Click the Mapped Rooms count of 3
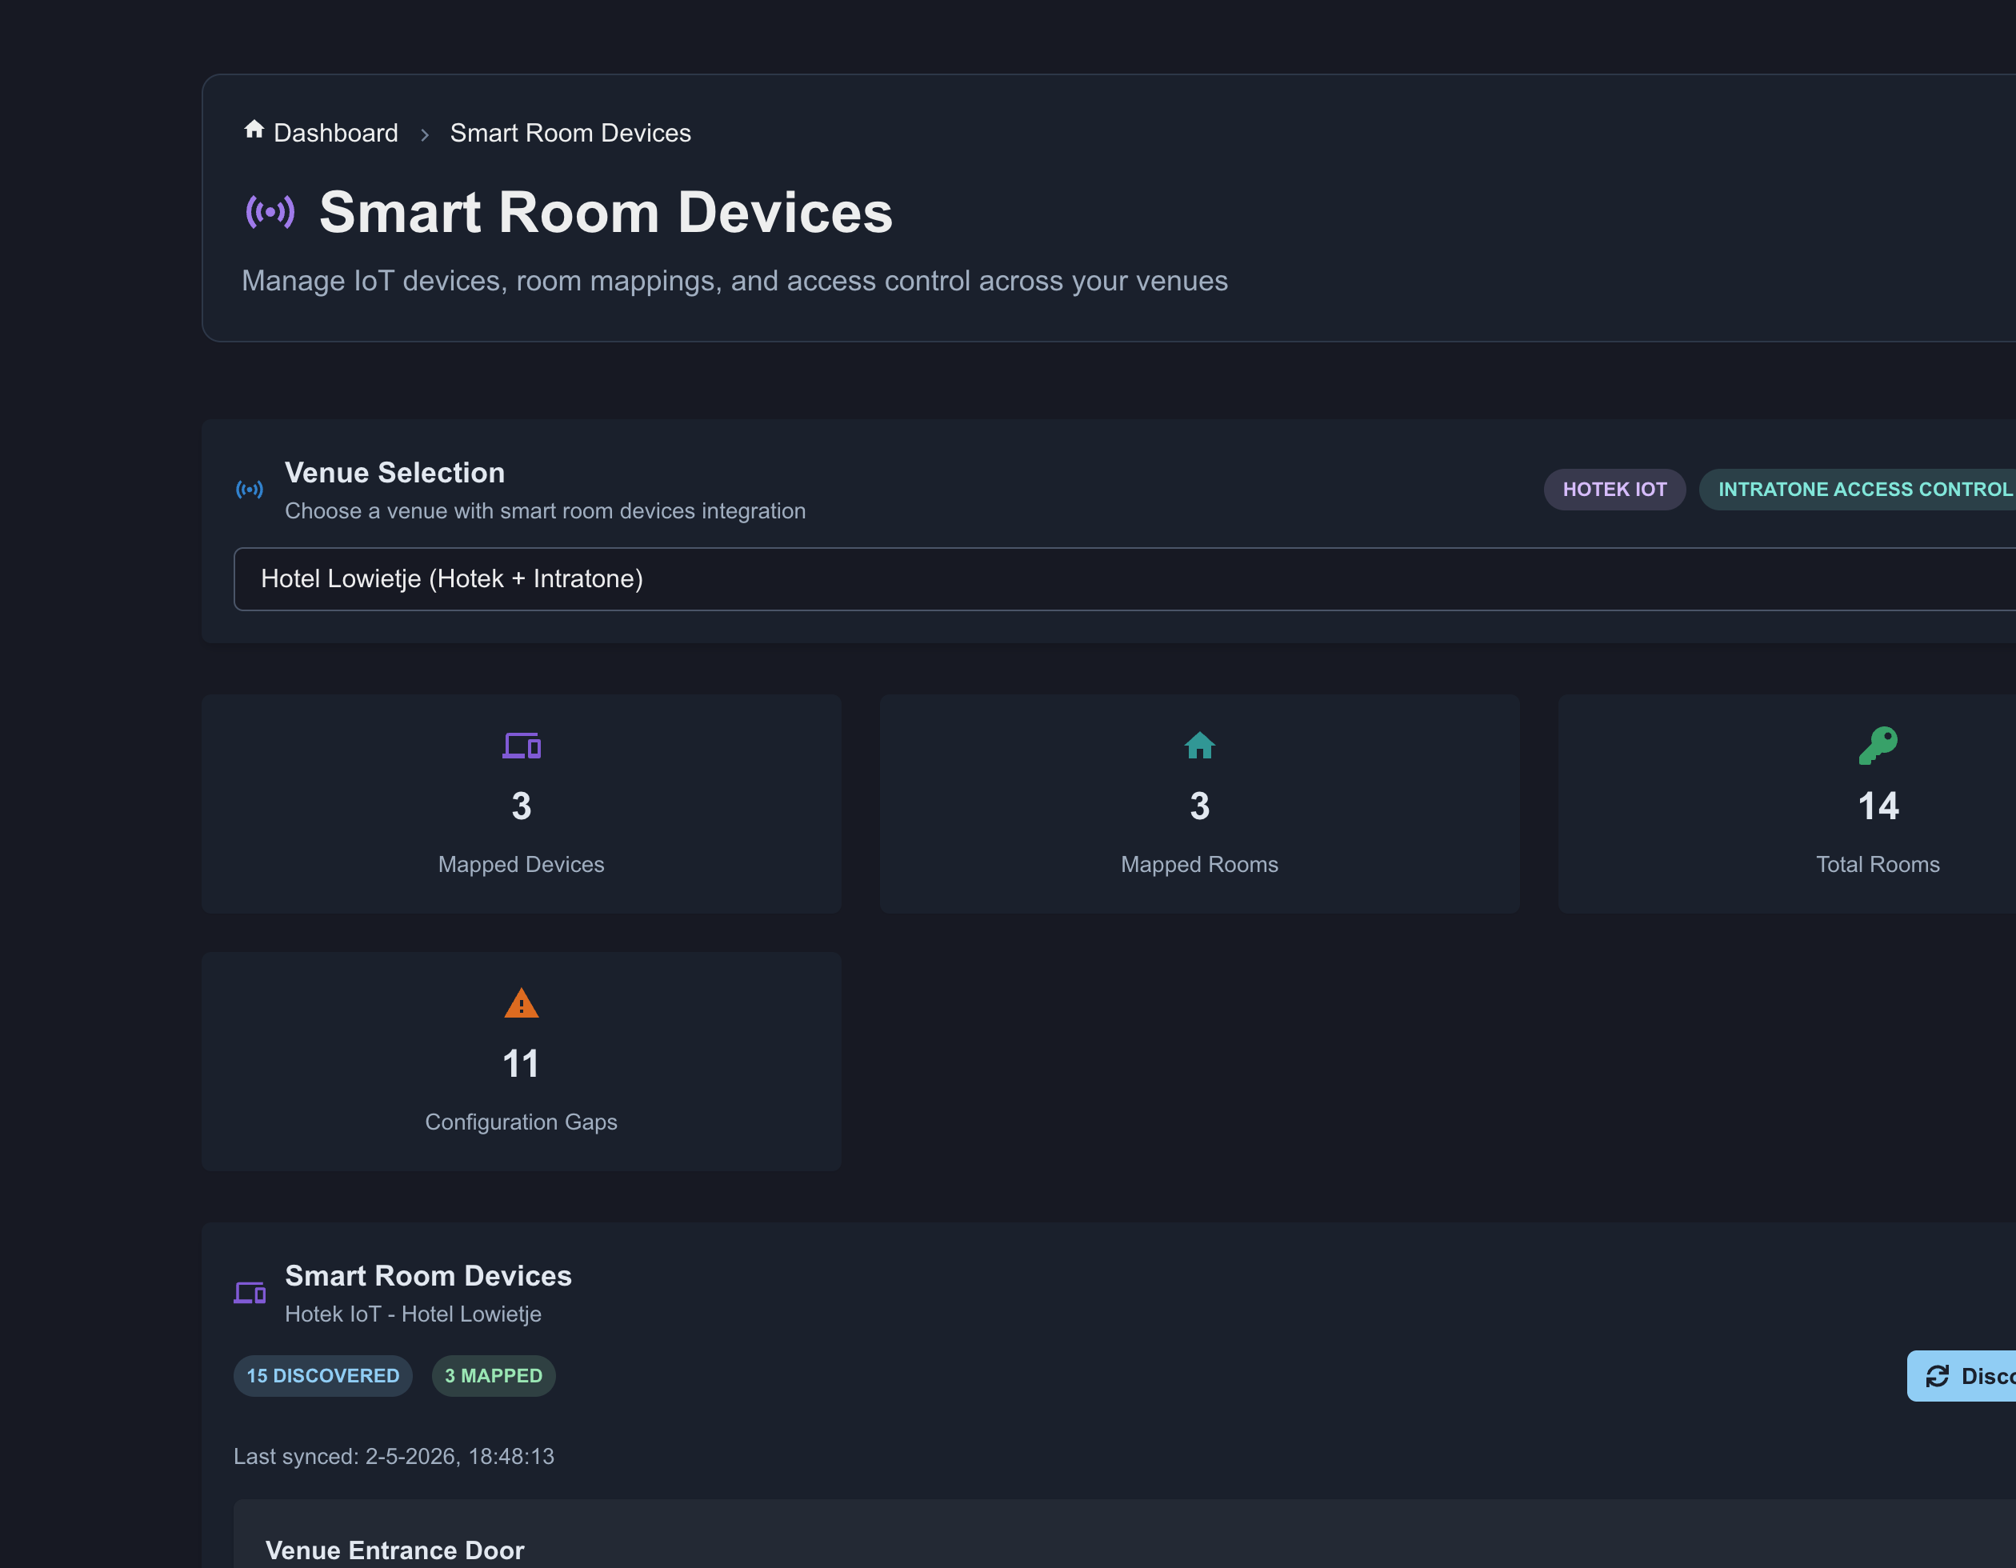 (x=1199, y=806)
